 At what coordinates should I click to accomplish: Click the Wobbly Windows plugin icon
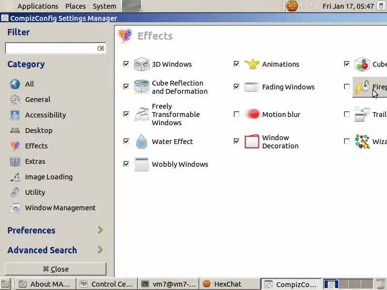(141, 164)
